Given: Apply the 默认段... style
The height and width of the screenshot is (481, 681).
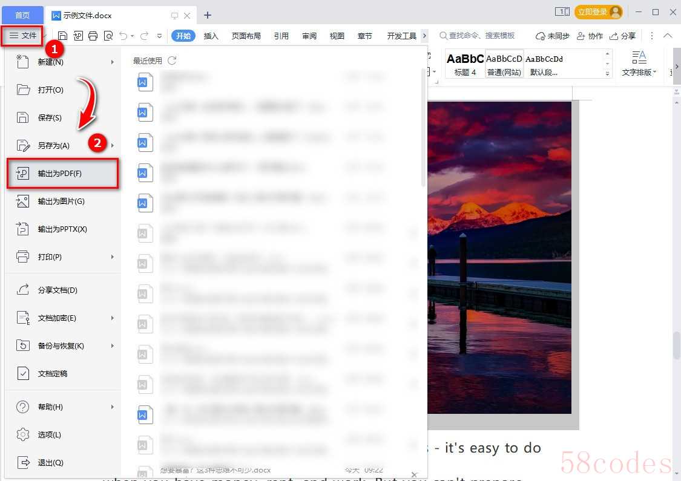Looking at the screenshot, I should click(x=544, y=64).
